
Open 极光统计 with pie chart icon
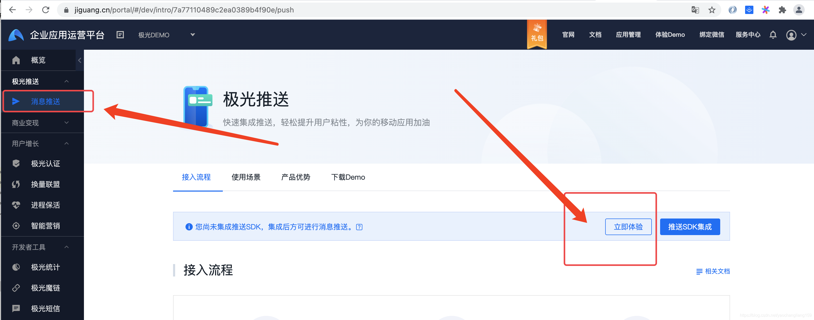pyautogui.click(x=43, y=267)
